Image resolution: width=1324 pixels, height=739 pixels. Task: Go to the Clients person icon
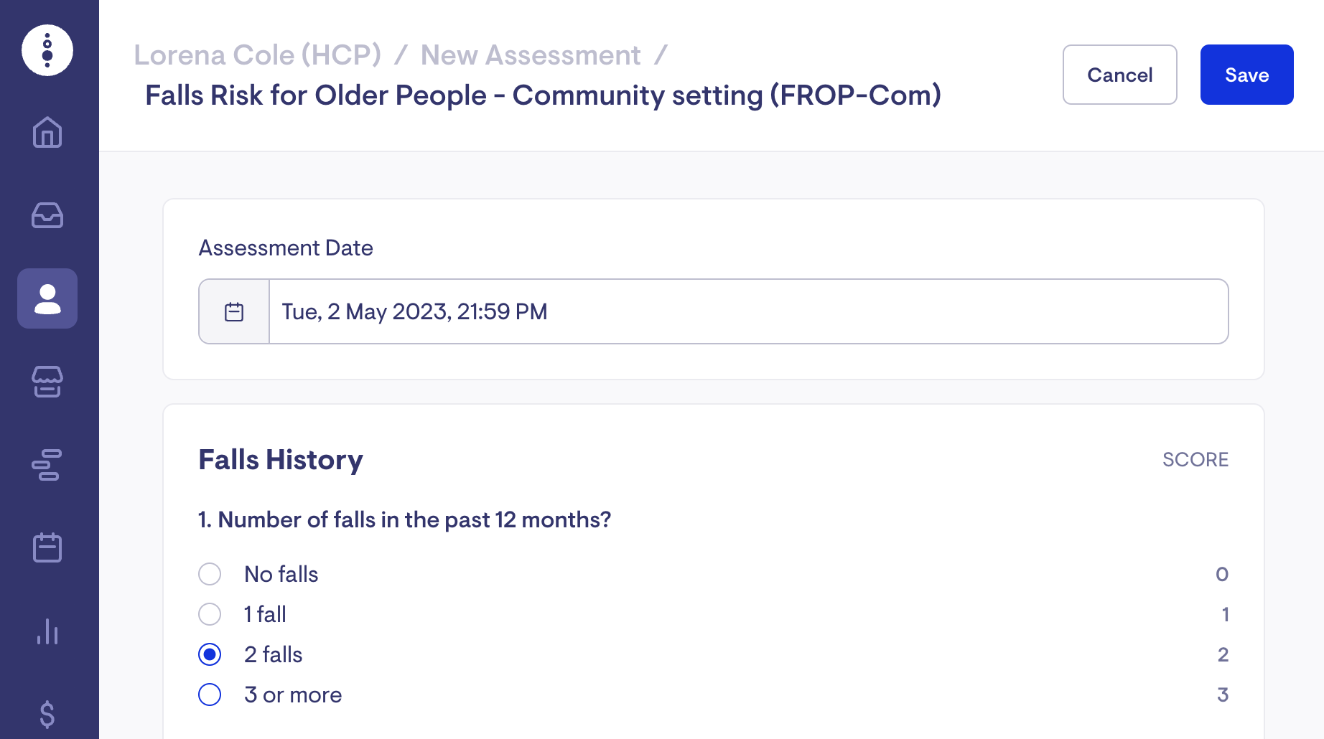pyautogui.click(x=47, y=298)
